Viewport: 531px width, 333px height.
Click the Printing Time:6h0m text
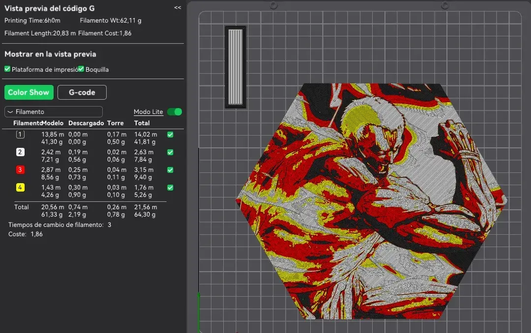[x=32, y=20]
